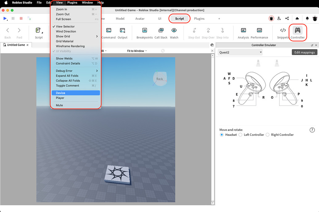Screen dimensions: 319x212
Task: Click Back on the View Selector cube
Action: click(160, 78)
